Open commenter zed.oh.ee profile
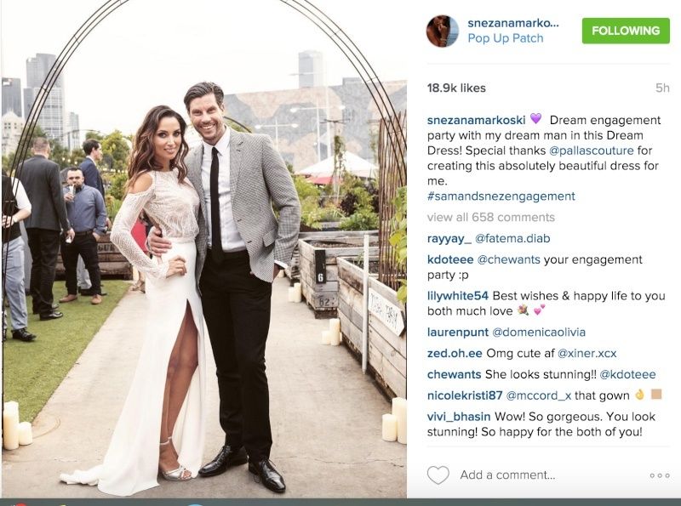681x506 pixels. 455,353
